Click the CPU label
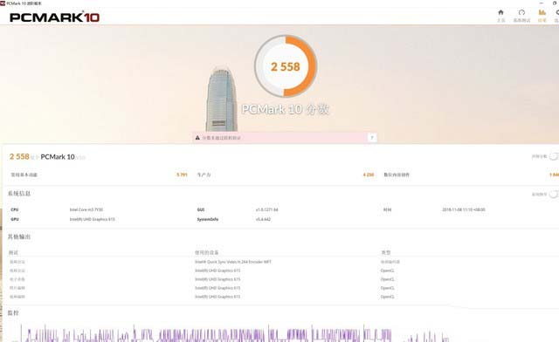This screenshot has width=559, height=342. coord(15,209)
